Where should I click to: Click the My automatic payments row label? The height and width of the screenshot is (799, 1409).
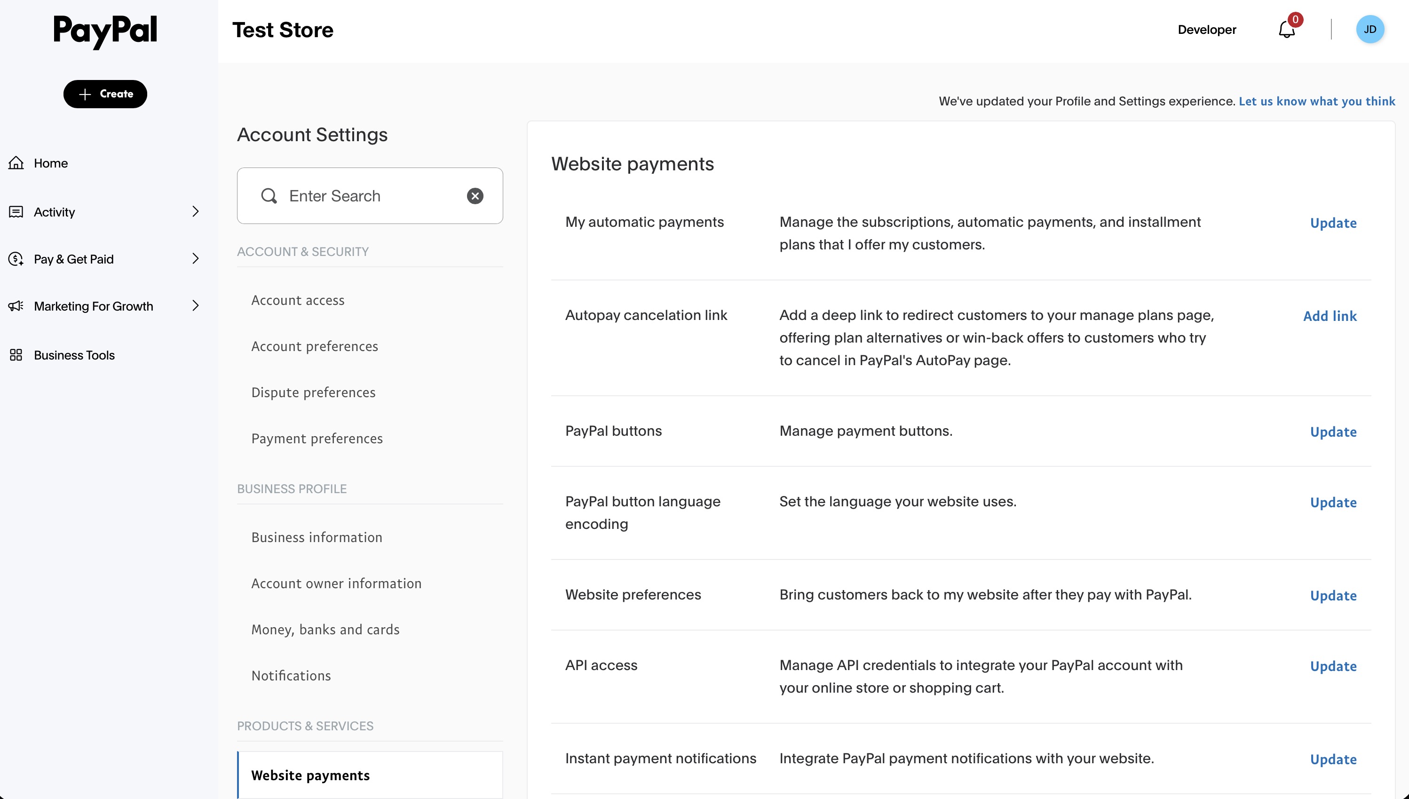tap(644, 222)
